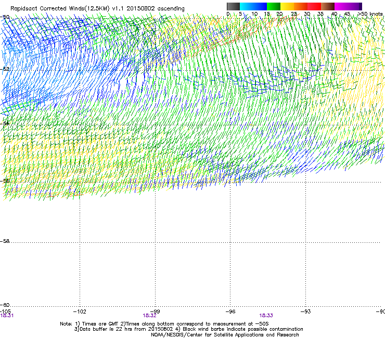Viewport: 385px width, 338px height.
Task: Click the '45' label under the color bar
Action: point(347,14)
